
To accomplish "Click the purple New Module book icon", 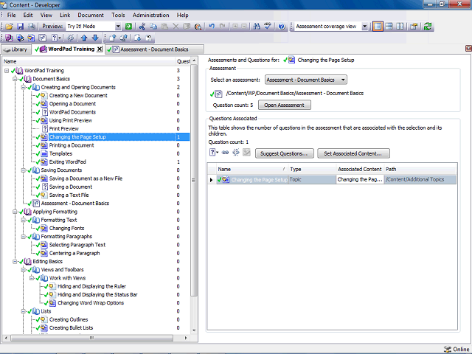I will coord(9,38).
